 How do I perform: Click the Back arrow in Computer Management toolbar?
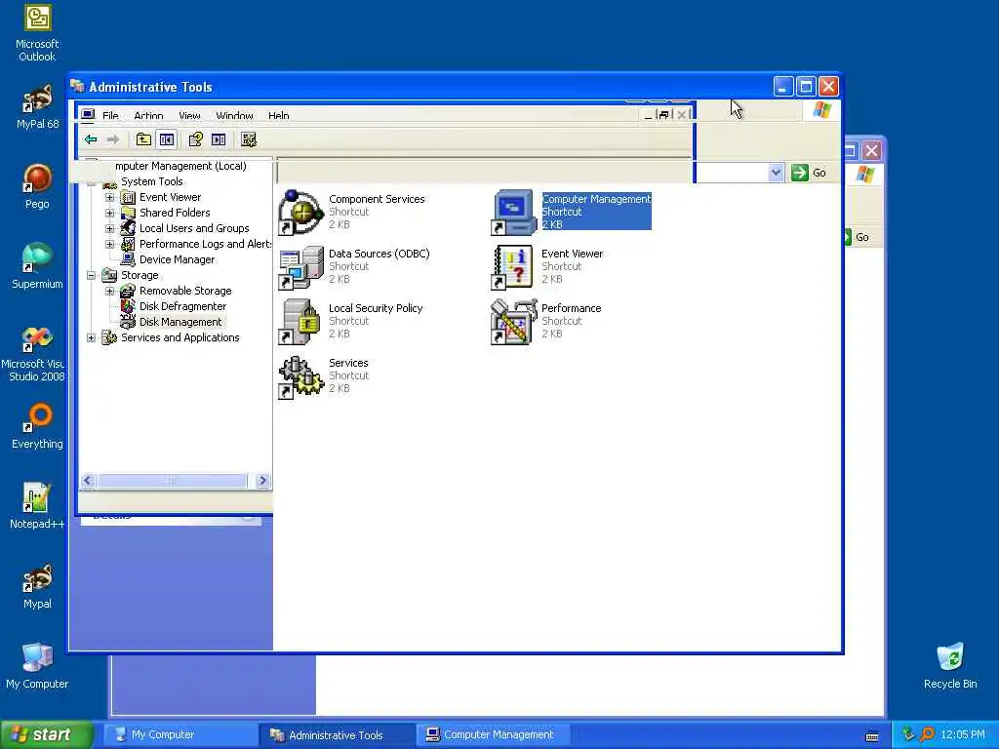pos(91,139)
